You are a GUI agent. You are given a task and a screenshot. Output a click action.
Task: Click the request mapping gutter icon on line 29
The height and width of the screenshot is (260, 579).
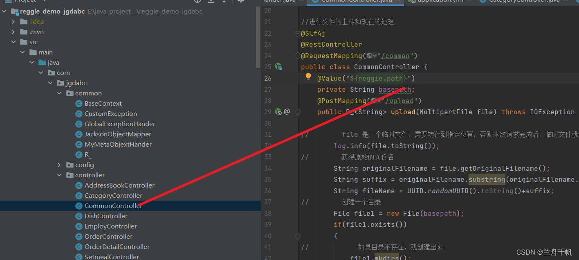coord(278,111)
